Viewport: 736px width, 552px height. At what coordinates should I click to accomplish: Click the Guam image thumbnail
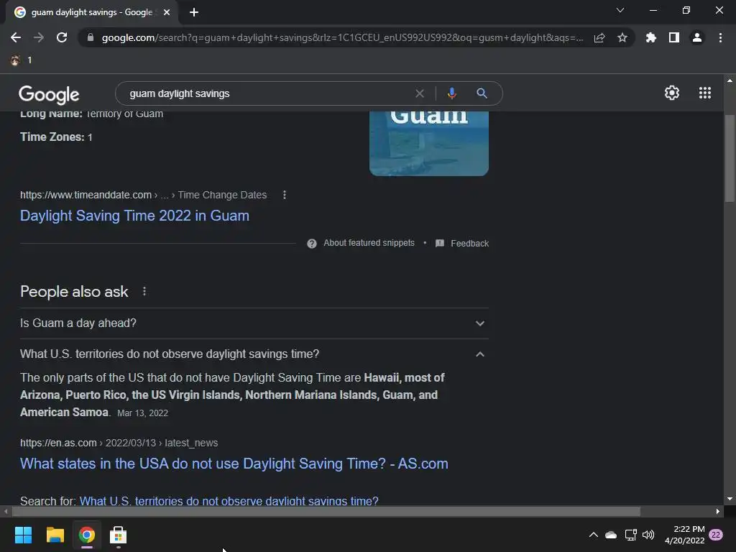click(x=429, y=144)
